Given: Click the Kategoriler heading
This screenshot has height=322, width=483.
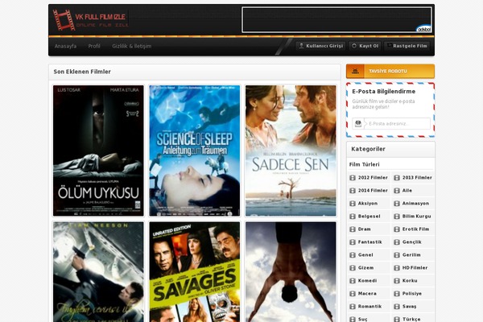Looking at the screenshot, I should click(368, 149).
